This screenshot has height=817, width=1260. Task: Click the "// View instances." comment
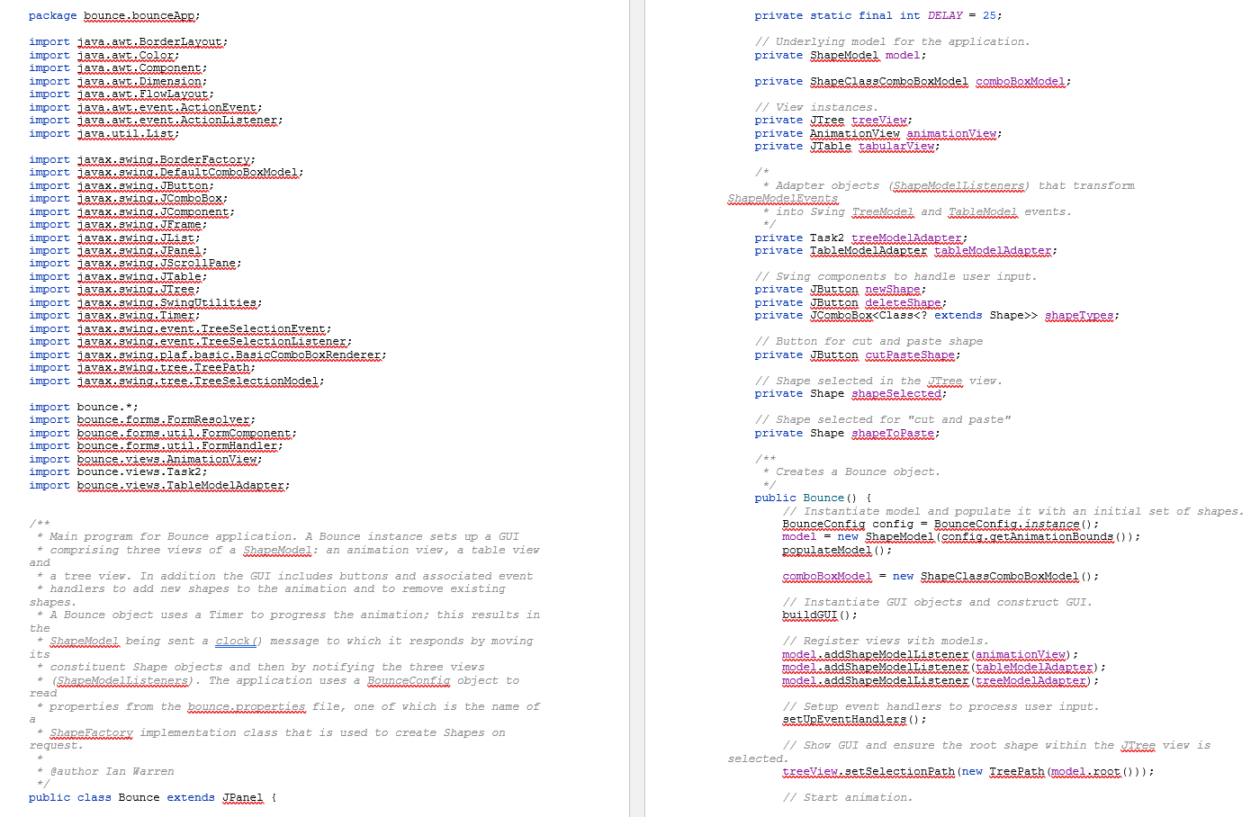click(816, 107)
